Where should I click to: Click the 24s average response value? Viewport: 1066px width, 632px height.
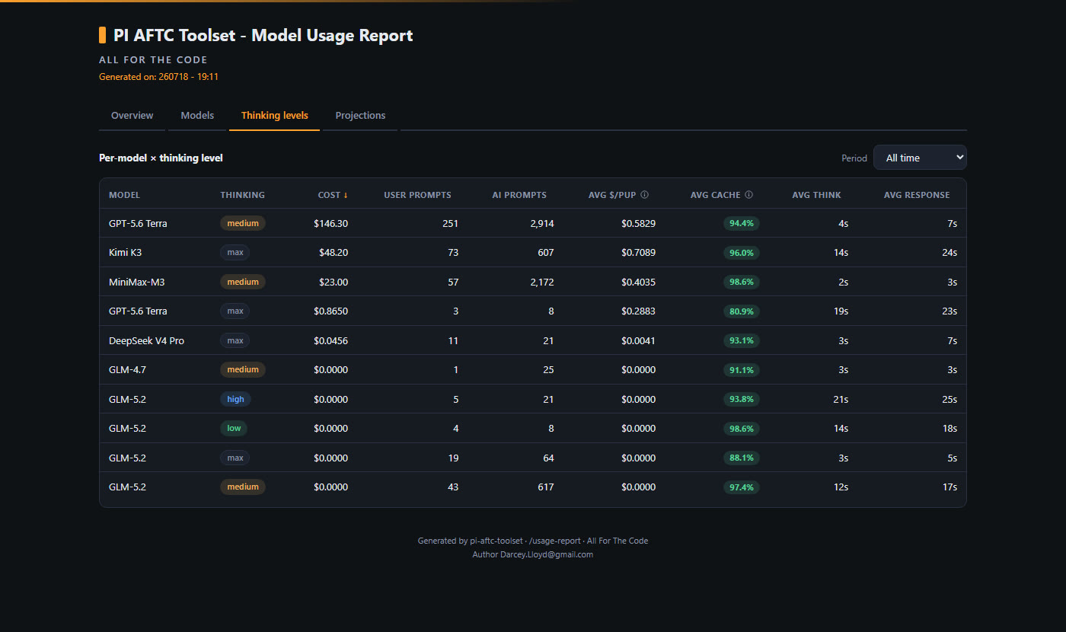[950, 252]
